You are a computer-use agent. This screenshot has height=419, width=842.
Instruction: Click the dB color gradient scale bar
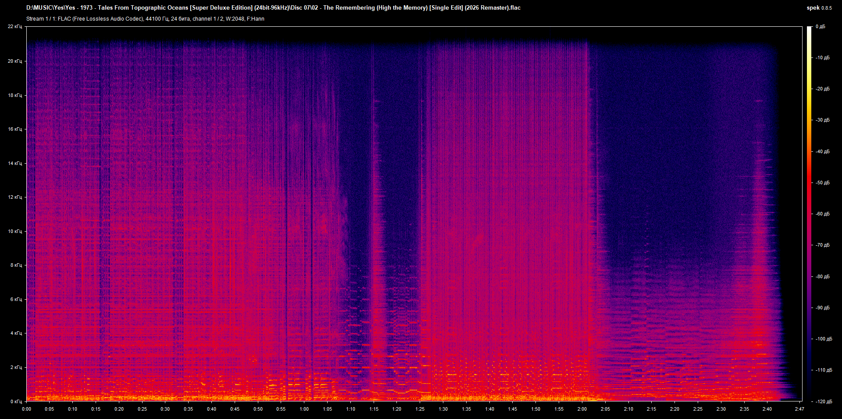pos(809,214)
